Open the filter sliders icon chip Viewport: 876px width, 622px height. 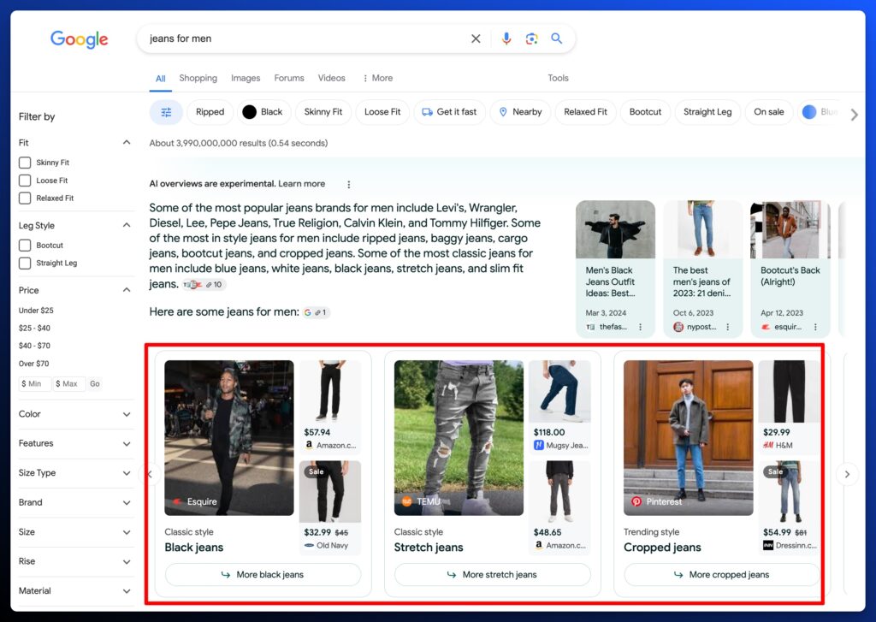point(166,112)
